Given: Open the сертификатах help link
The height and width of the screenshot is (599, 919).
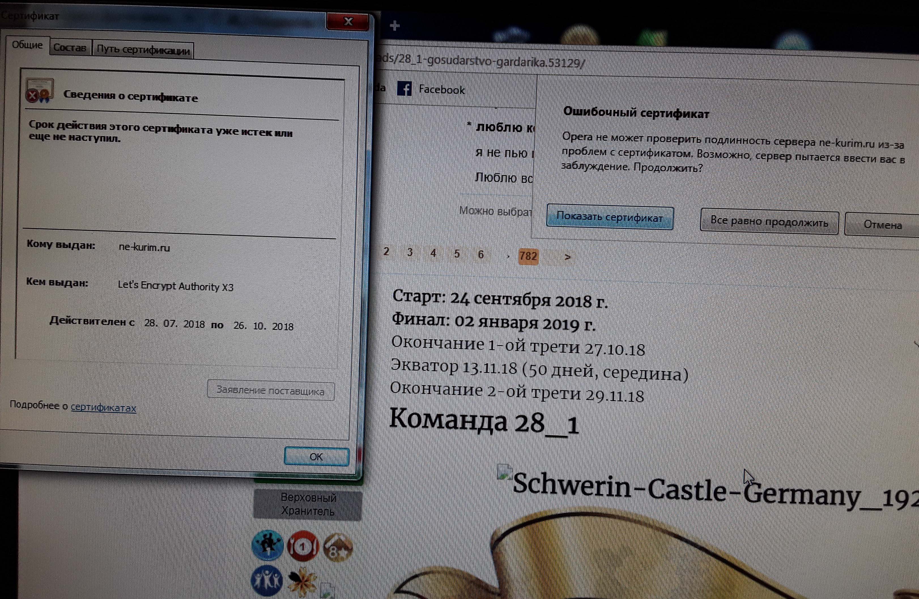Looking at the screenshot, I should point(103,408).
